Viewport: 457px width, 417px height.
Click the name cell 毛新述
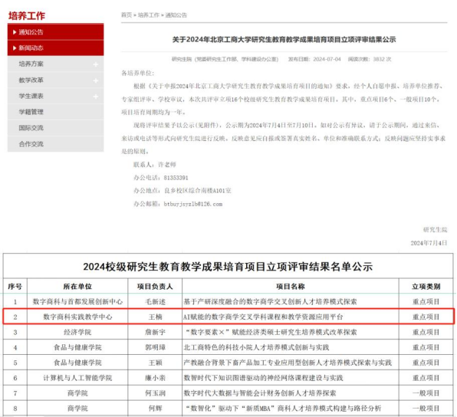click(x=155, y=301)
